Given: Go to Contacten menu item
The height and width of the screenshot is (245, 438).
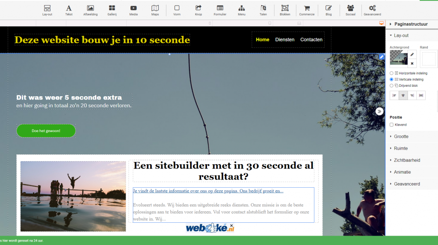Looking at the screenshot, I should click(x=311, y=40).
